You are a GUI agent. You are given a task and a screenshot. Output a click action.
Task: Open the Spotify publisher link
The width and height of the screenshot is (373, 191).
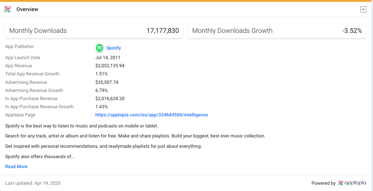pyautogui.click(x=114, y=48)
